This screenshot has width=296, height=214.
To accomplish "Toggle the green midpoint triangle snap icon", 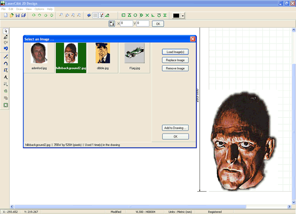I will tap(129, 15).
